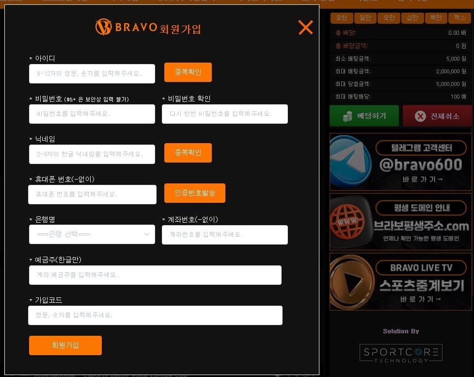Click the 아이디 input field

(92, 74)
